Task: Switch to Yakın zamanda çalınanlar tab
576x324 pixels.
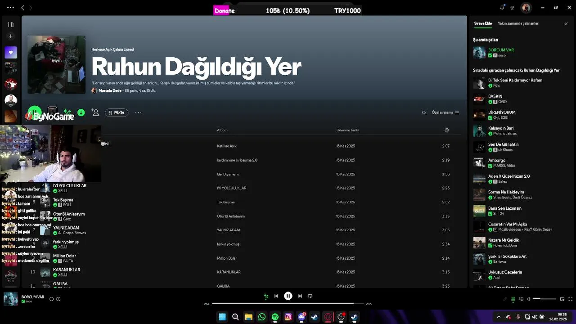Action: coord(518,23)
